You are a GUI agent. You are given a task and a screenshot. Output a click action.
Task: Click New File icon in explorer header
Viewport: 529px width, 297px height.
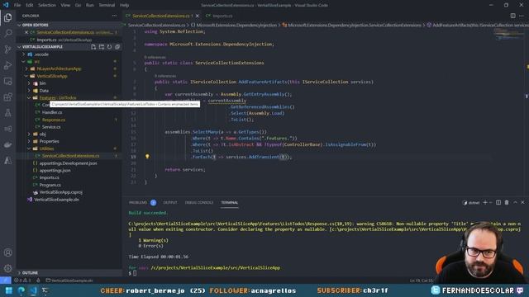(x=93, y=47)
